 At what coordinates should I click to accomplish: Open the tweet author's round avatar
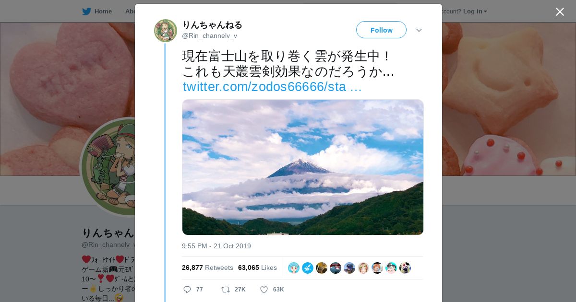pyautogui.click(x=166, y=31)
